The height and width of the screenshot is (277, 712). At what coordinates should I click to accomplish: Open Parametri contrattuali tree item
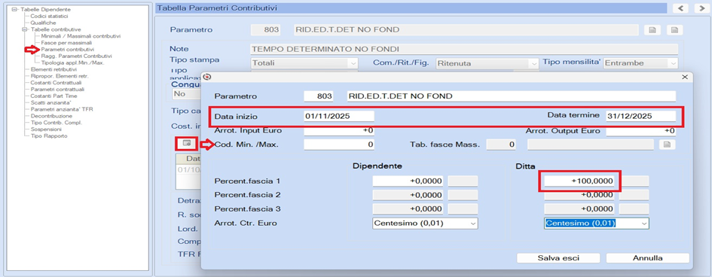click(x=57, y=90)
